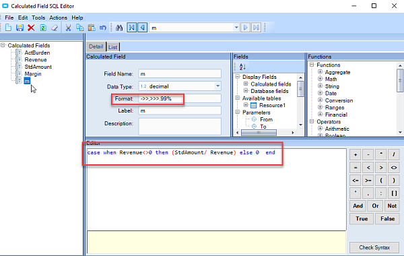This screenshot has width=404, height=256.
Task: Click the Check Syntax button
Action: (x=374, y=247)
